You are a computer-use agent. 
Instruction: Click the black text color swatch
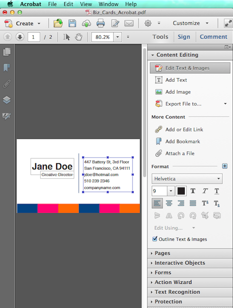181,191
